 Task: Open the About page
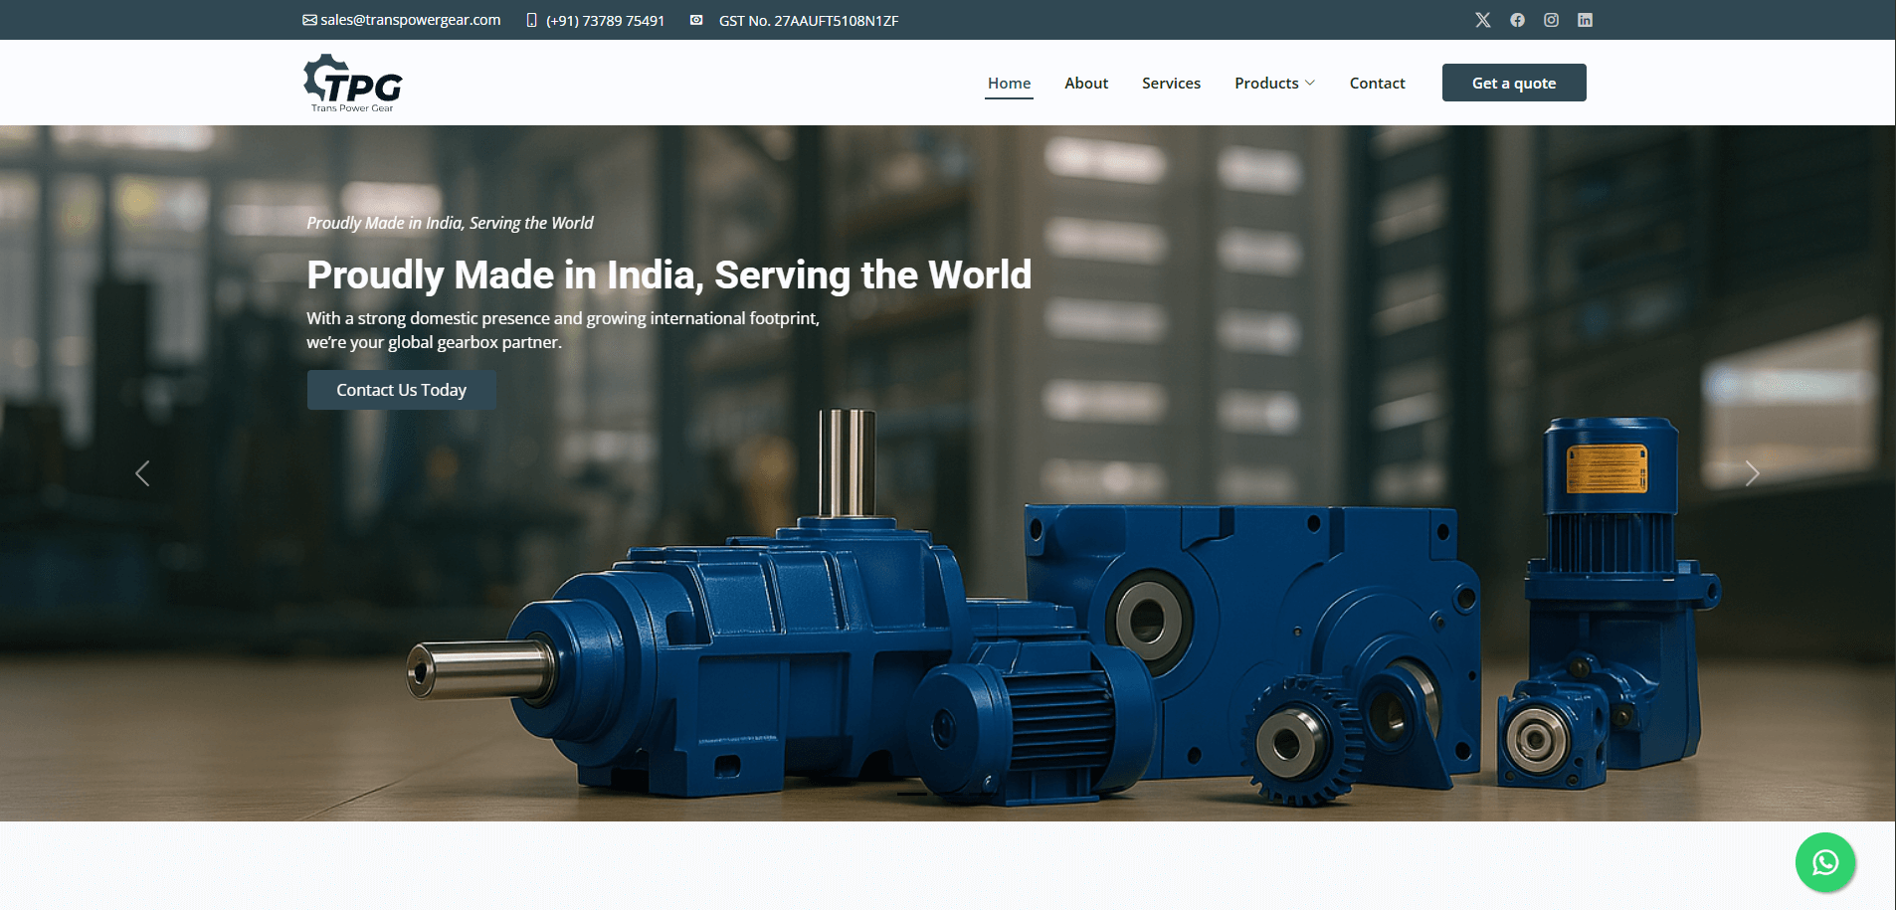pyautogui.click(x=1086, y=84)
